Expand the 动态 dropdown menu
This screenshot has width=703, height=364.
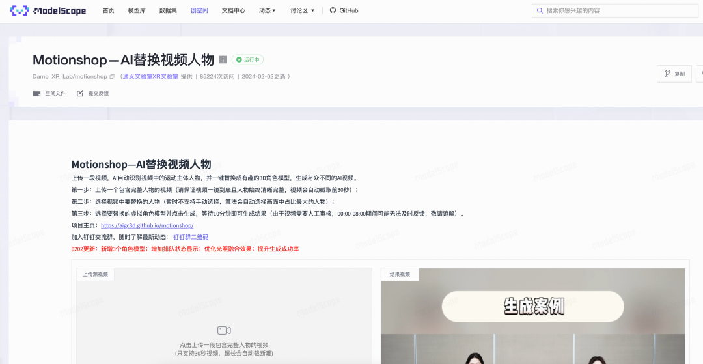click(268, 10)
